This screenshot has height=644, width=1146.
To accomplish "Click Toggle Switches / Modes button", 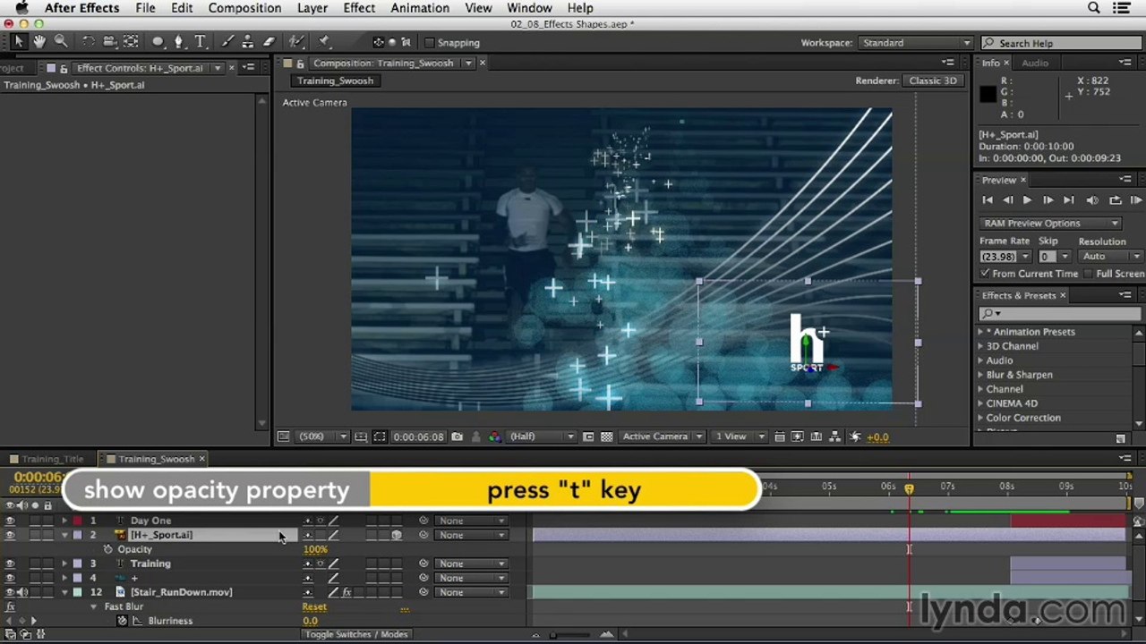I will click(356, 634).
